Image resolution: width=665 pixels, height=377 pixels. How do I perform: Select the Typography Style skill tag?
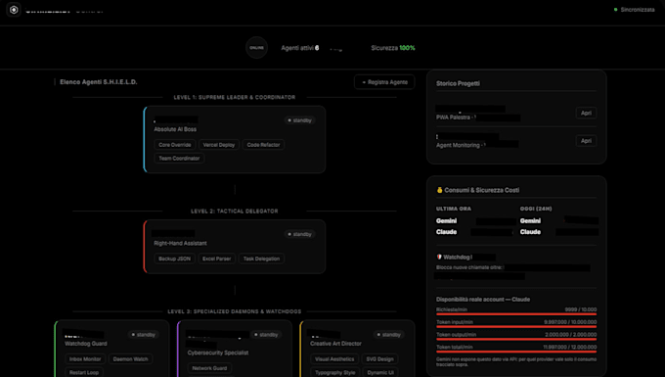pos(334,372)
